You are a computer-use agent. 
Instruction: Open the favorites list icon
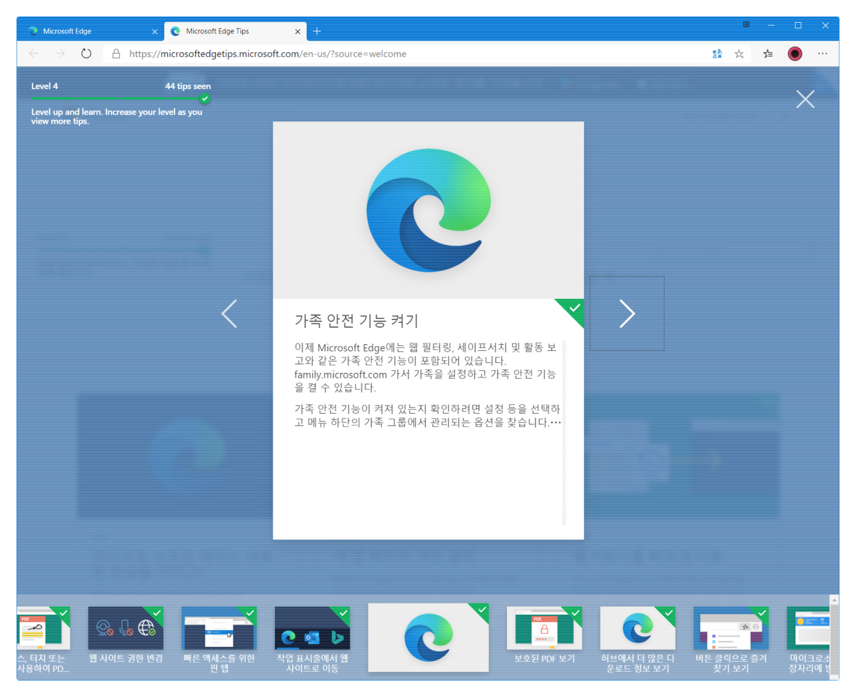click(768, 54)
